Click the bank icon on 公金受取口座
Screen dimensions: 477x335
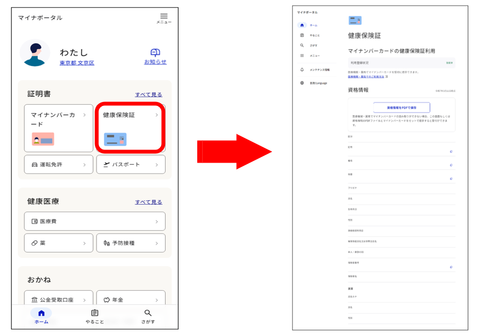coord(34,300)
